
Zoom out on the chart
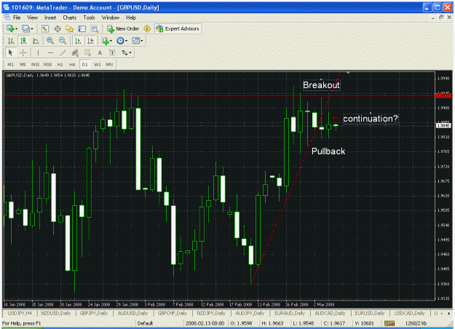click(63, 41)
